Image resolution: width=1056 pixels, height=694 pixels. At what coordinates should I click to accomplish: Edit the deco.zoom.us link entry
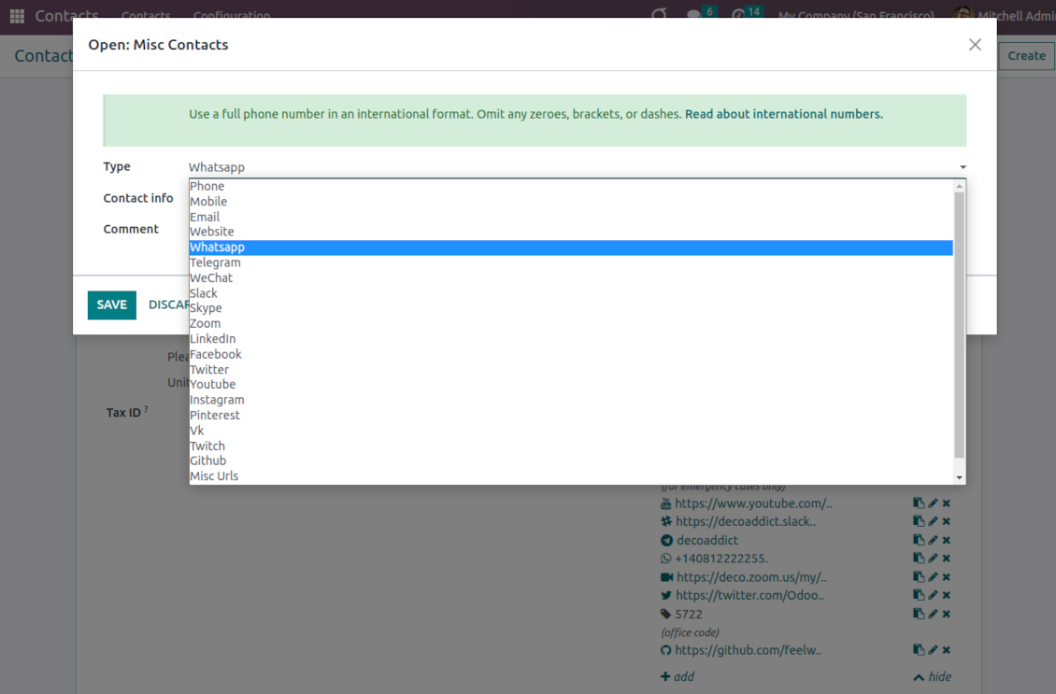coord(933,577)
